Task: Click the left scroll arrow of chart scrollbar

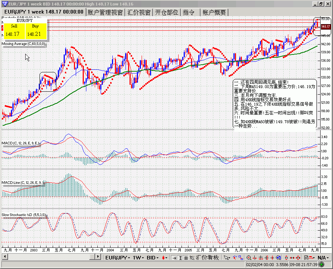Action: (5, 257)
